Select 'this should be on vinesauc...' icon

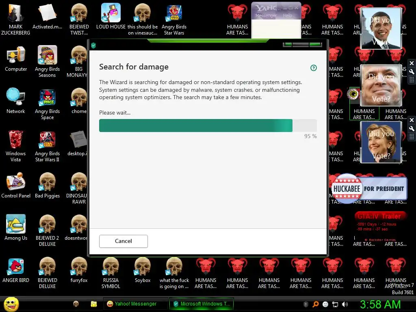pyautogui.click(x=143, y=19)
